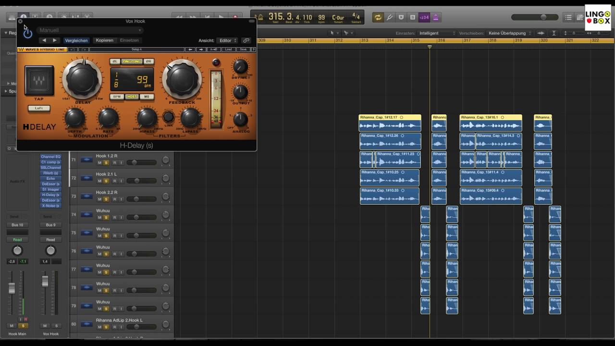This screenshot has height=346, width=615.
Task: Click the LCD metronome note icon
Action: click(x=260, y=17)
